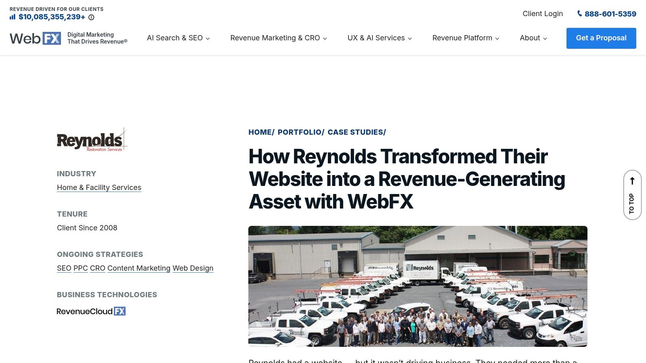Expand the AI Search & SEO menu
The height and width of the screenshot is (363, 646).
pyautogui.click(x=178, y=38)
